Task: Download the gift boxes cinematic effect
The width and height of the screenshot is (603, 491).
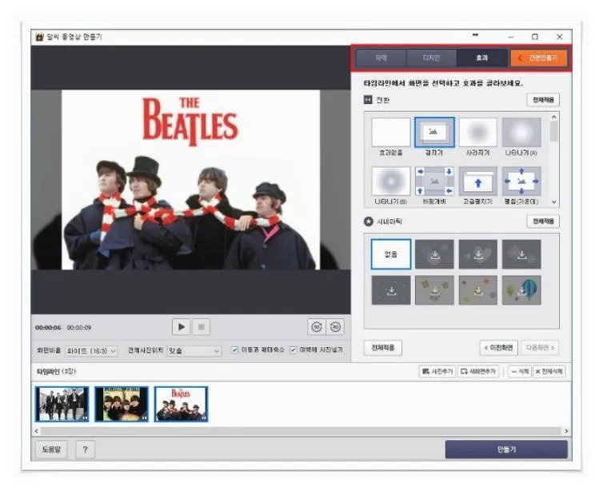Action: [x=434, y=290]
